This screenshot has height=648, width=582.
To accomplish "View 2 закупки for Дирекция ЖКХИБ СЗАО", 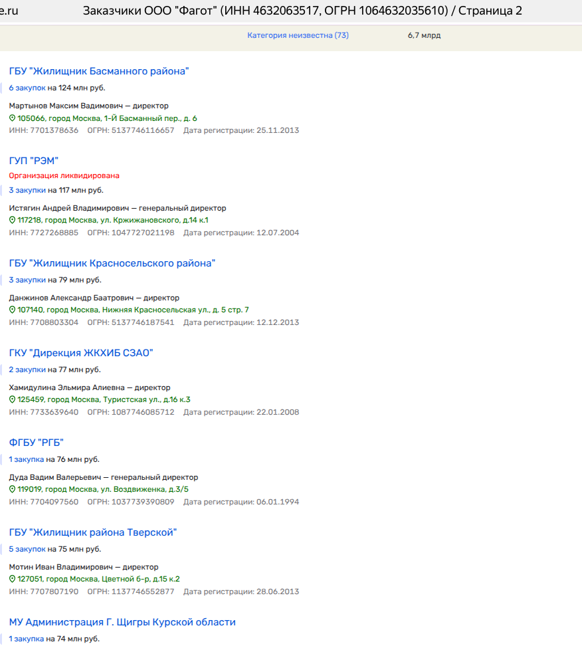I will click(x=27, y=370).
